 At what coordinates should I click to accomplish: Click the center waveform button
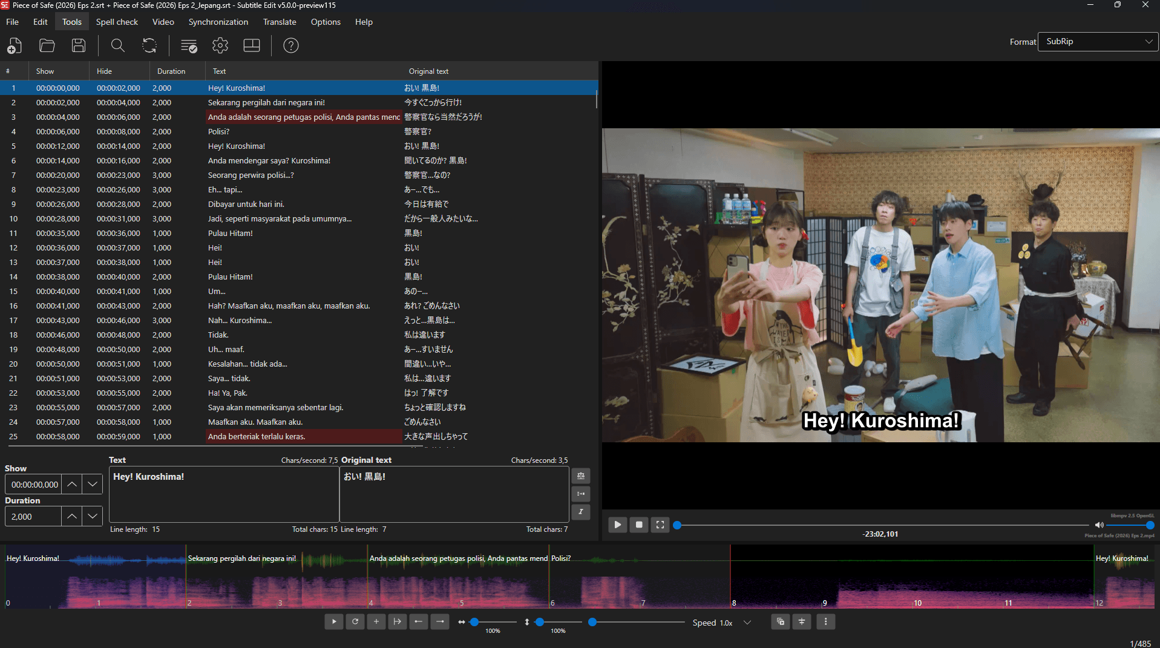tap(802, 621)
